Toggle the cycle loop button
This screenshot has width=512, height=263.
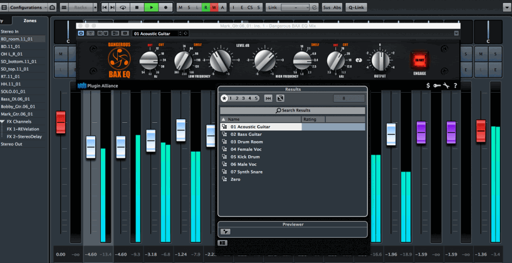point(123,7)
